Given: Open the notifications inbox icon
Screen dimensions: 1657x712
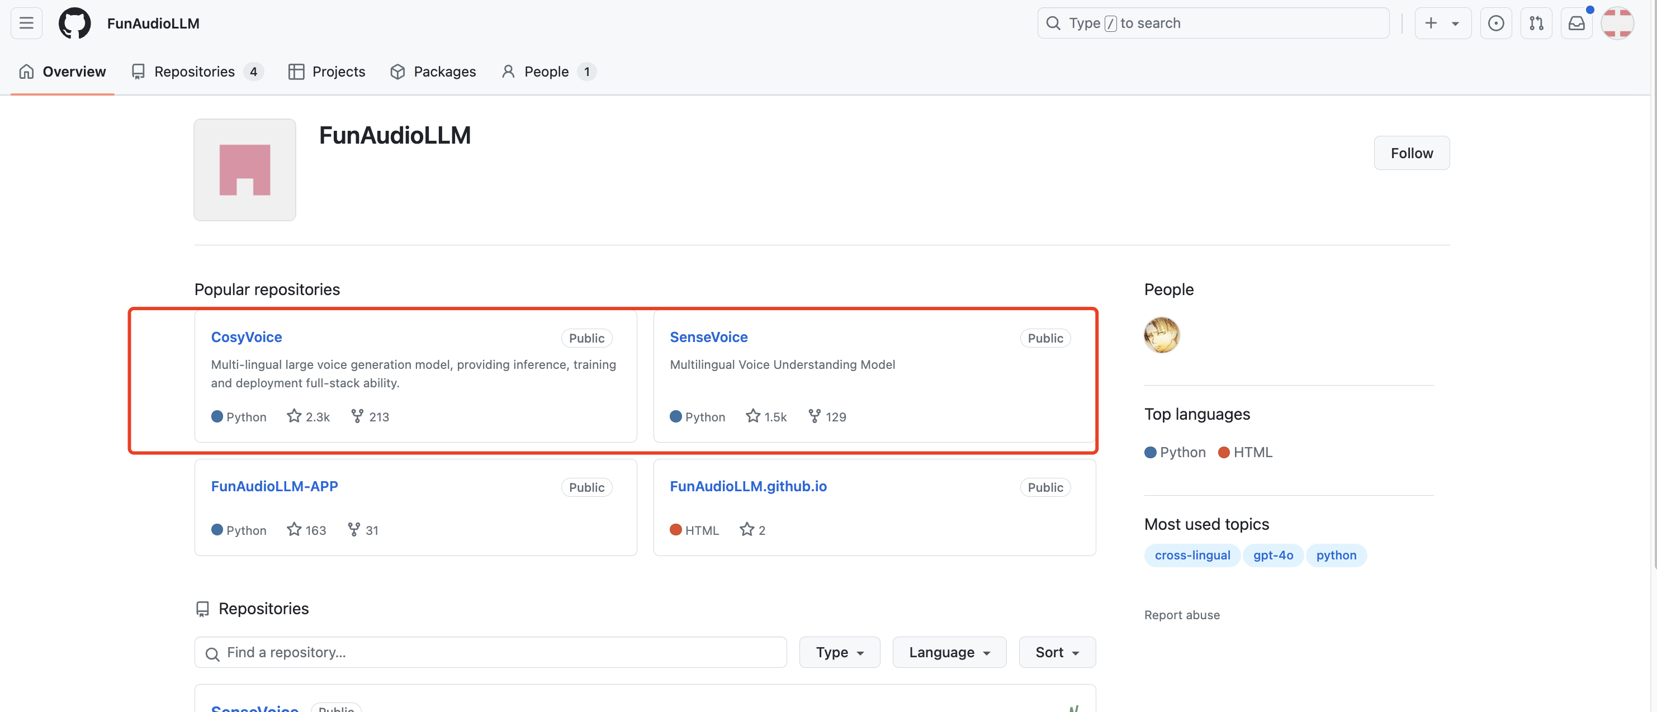Looking at the screenshot, I should click(x=1576, y=23).
